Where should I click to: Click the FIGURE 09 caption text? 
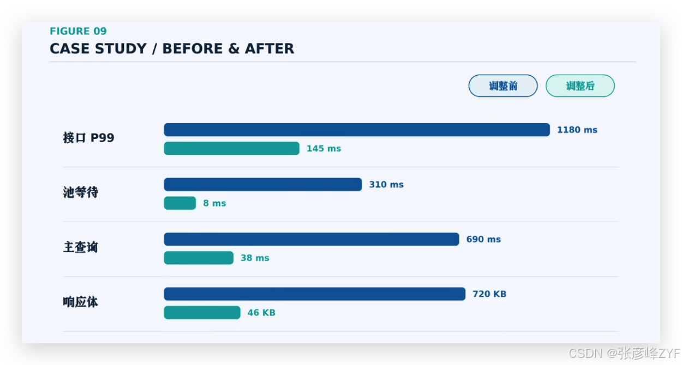point(78,31)
